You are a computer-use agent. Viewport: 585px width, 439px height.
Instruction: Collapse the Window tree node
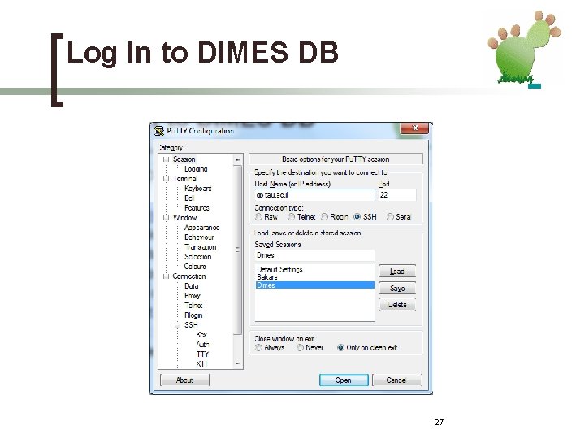coord(166,218)
